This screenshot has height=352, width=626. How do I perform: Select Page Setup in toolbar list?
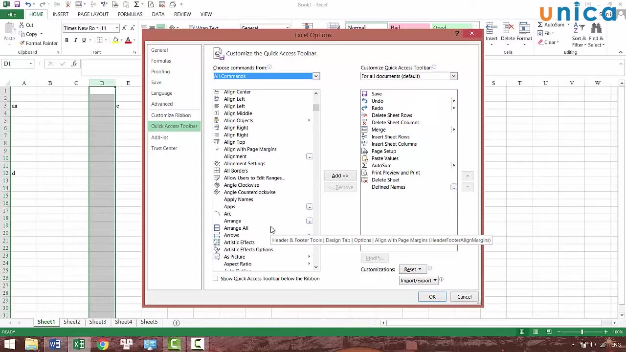pos(383,151)
